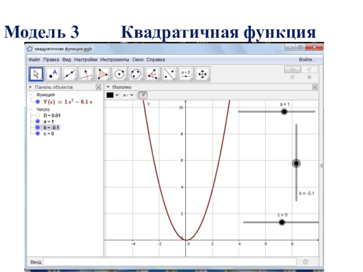The width and height of the screenshot is (363, 272).
Task: Click the Y label on the graph
Action: click(x=148, y=104)
